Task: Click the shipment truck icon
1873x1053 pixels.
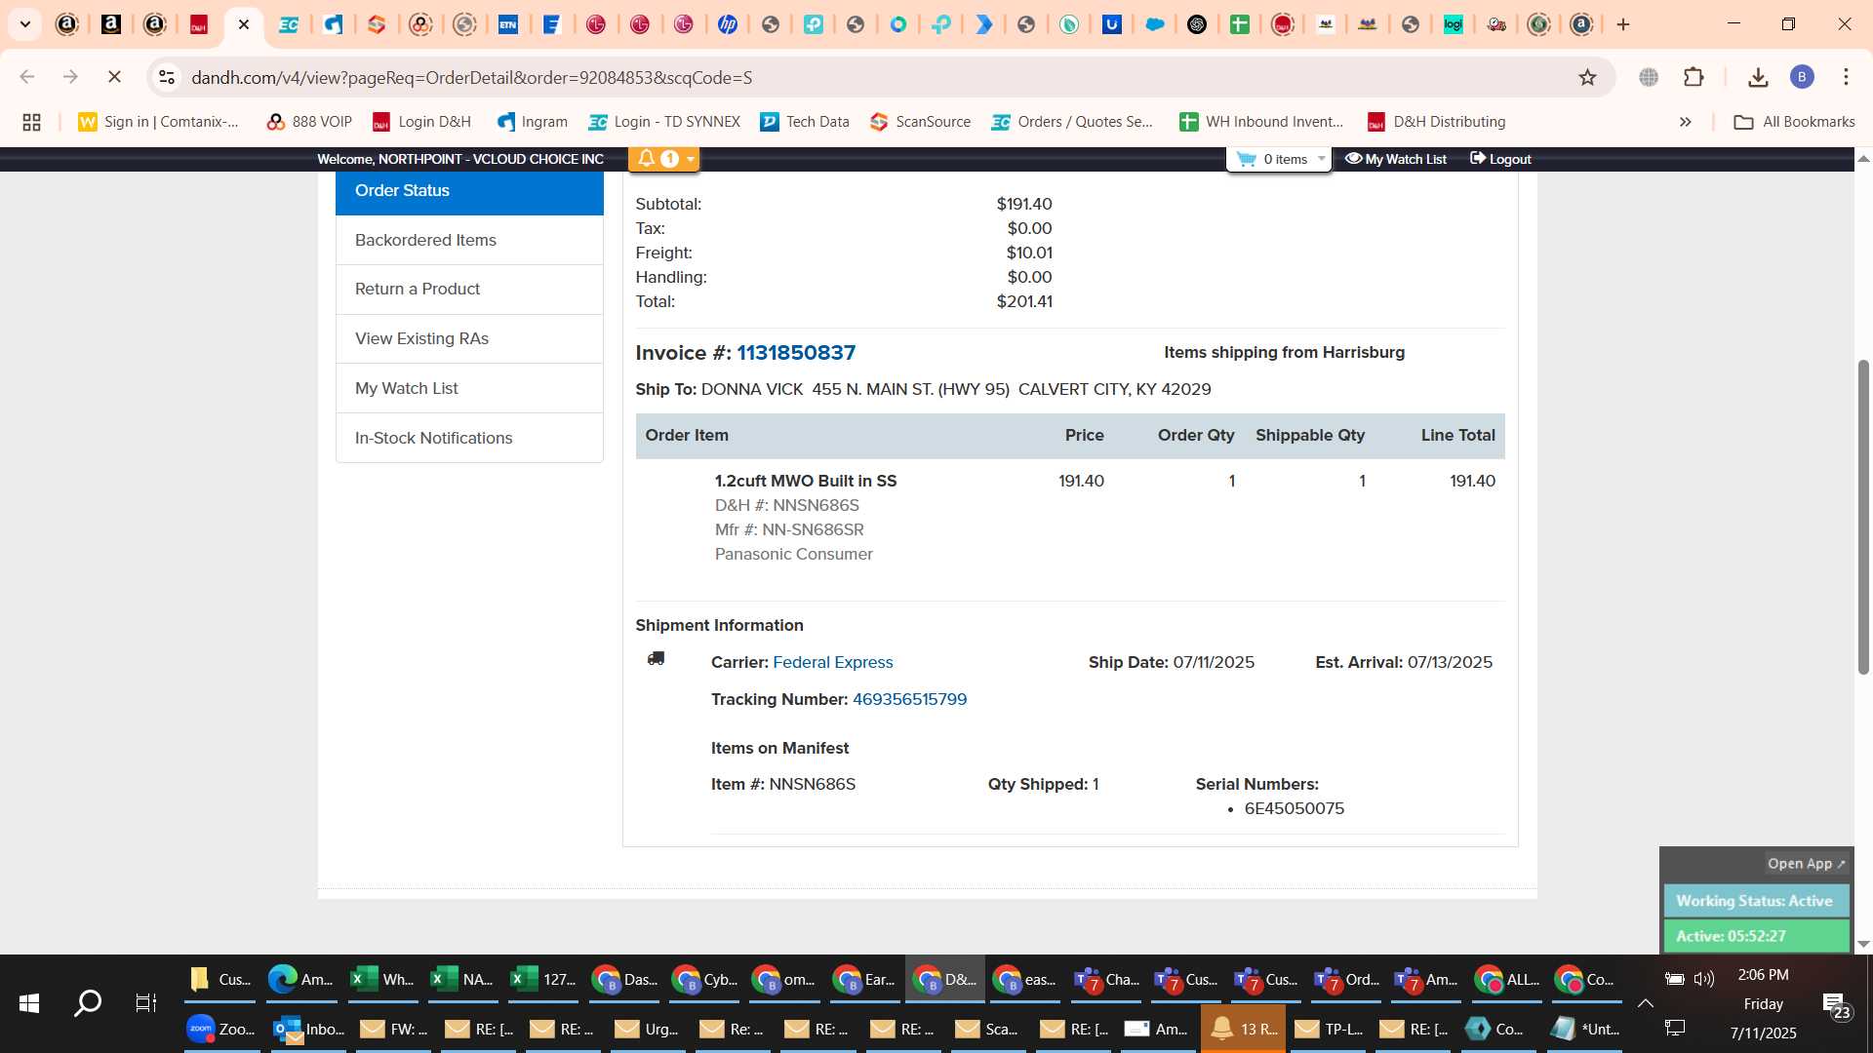Action: coord(656,659)
